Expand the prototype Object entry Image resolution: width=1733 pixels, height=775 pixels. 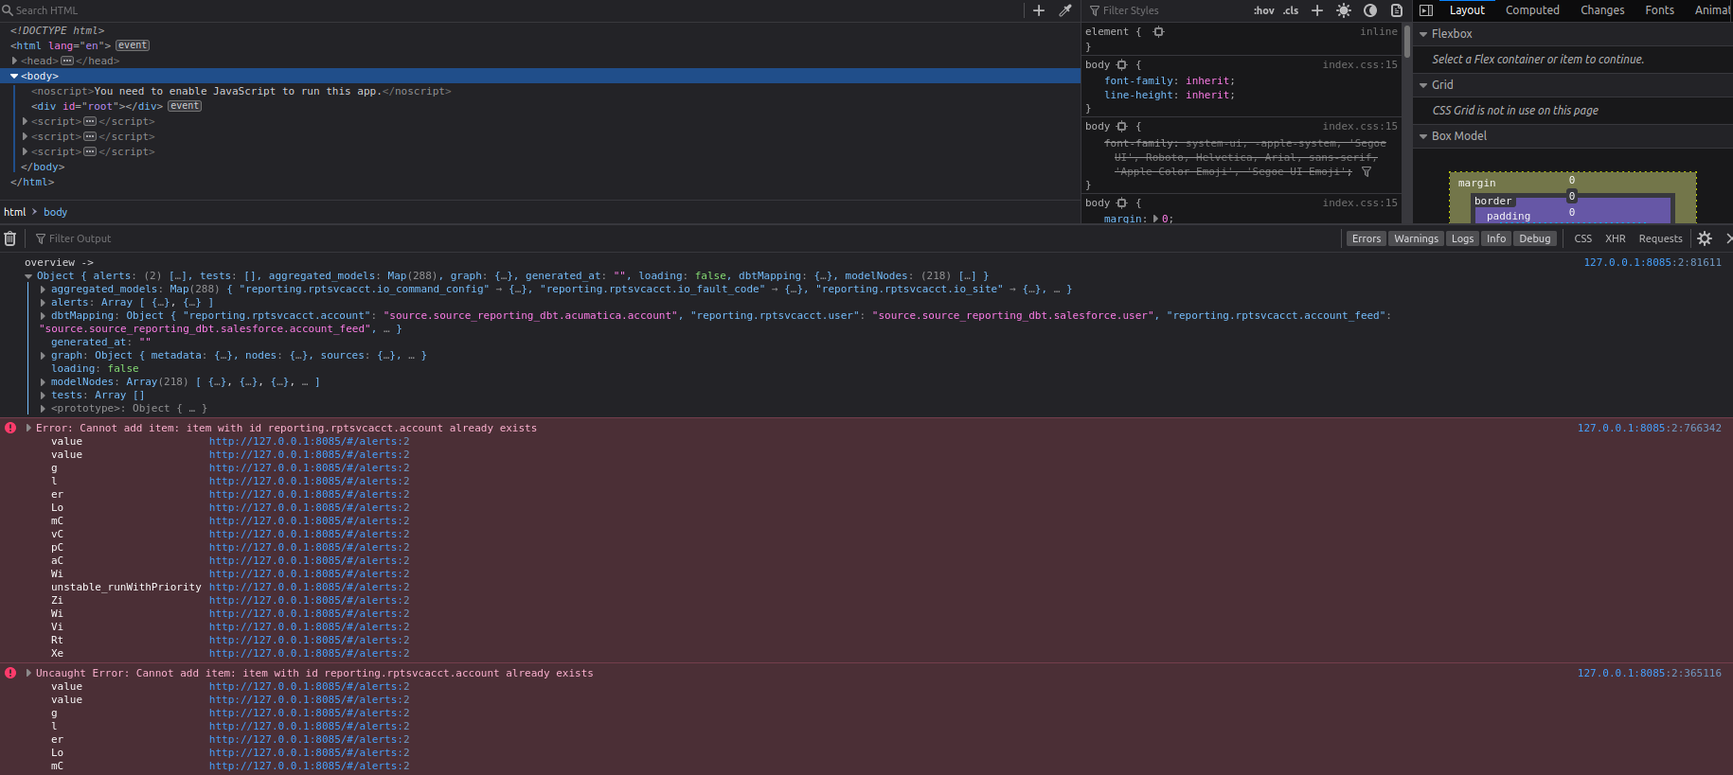click(43, 409)
